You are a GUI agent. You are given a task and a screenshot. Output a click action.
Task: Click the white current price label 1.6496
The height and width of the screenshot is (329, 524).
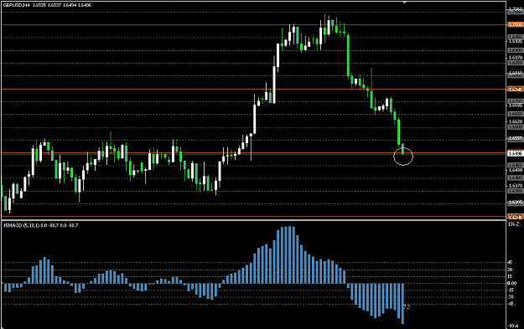[515, 153]
